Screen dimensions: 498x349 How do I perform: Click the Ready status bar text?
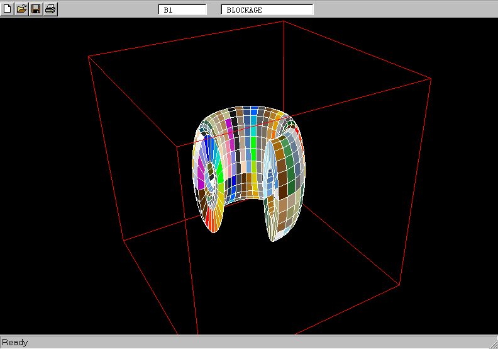tap(15, 342)
